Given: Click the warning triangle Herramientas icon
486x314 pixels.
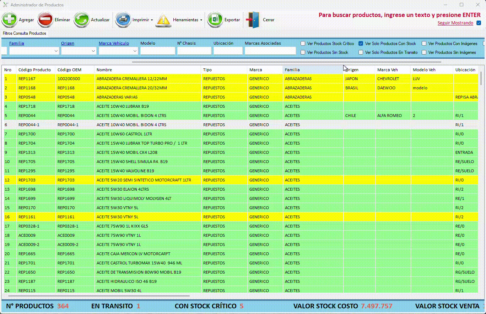Looking at the screenshot, I should [164, 20].
